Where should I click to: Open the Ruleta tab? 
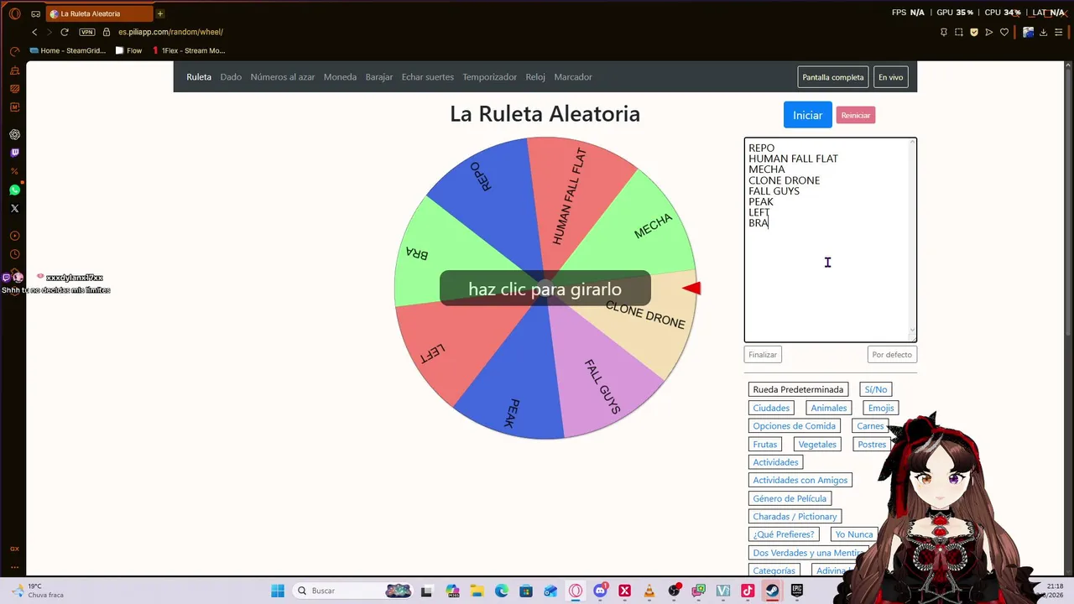[199, 77]
